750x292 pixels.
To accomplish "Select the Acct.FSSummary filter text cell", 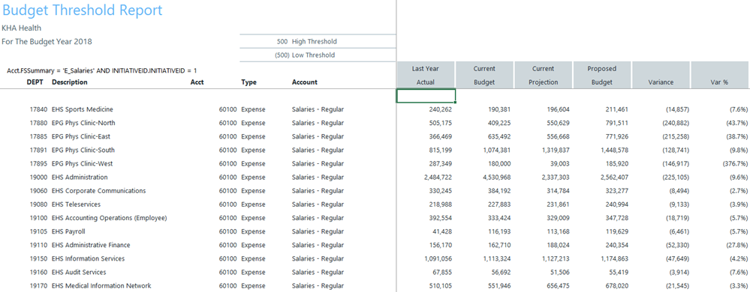I will 102,70.
